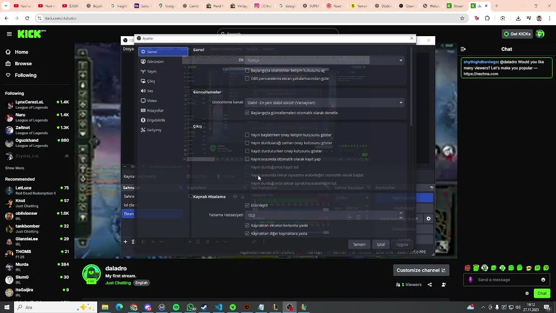Click Görünüm category in streamed OBS settings
Screen dimensions: 556x313
coord(163,62)
